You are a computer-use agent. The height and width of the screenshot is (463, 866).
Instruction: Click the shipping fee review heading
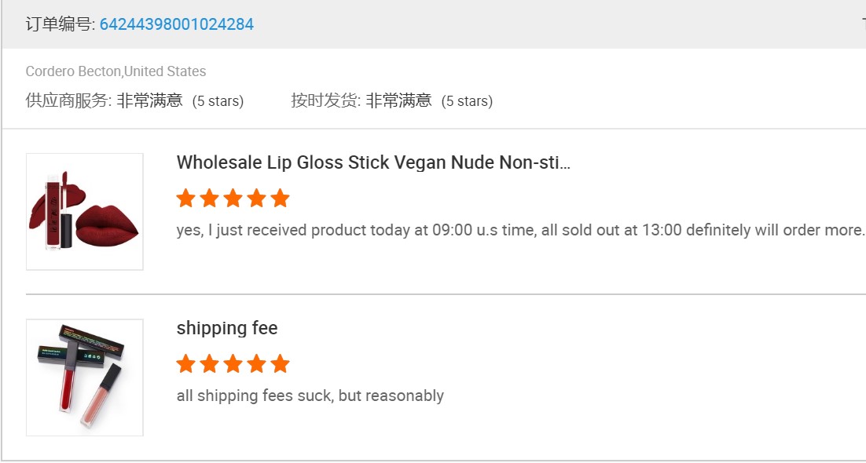point(226,328)
